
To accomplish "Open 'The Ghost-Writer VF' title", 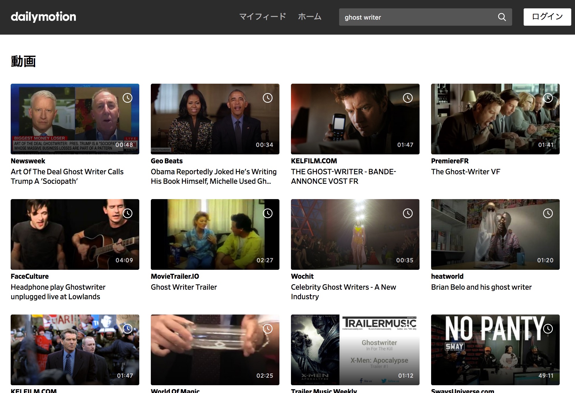I will point(465,172).
